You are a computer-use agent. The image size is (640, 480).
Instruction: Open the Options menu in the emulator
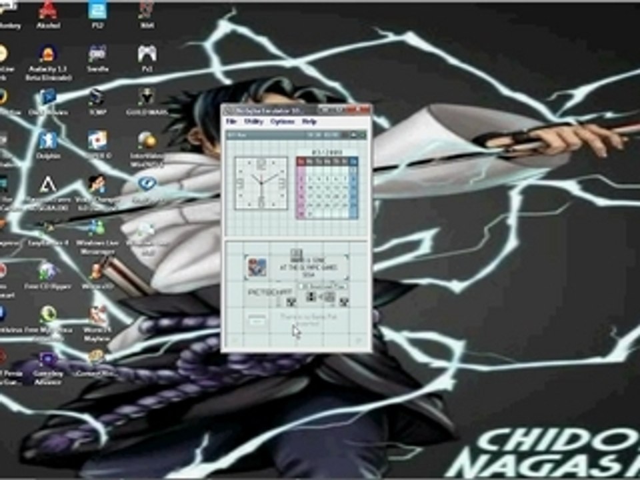pyautogui.click(x=283, y=121)
